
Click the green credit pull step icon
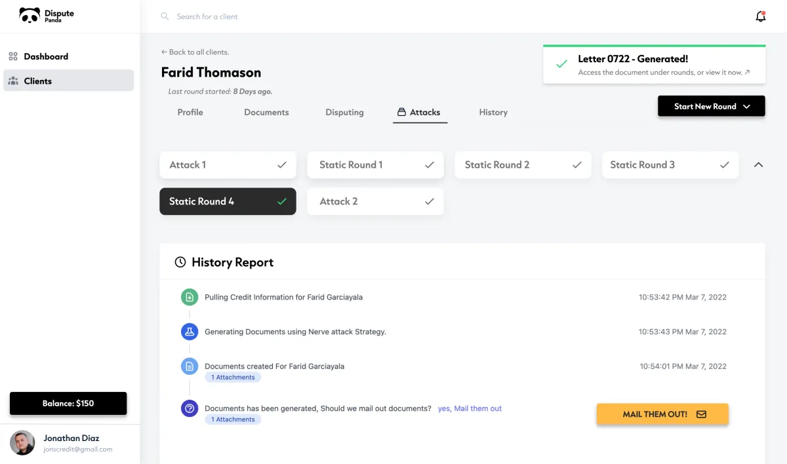[x=190, y=297]
